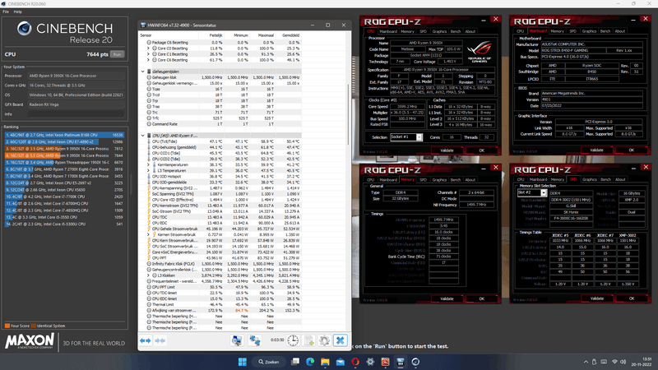This screenshot has height=370, width=658.
Task: Open the Windows Start menu
Action: (x=243, y=362)
